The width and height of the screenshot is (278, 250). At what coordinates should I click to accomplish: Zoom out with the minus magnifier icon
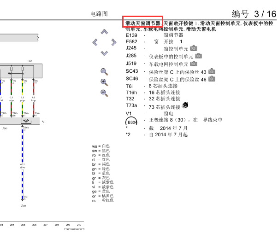click(x=104, y=93)
